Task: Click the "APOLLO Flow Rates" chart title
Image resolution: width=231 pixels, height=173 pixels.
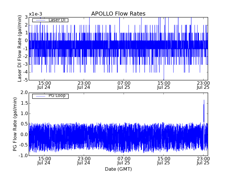Action: point(118,14)
